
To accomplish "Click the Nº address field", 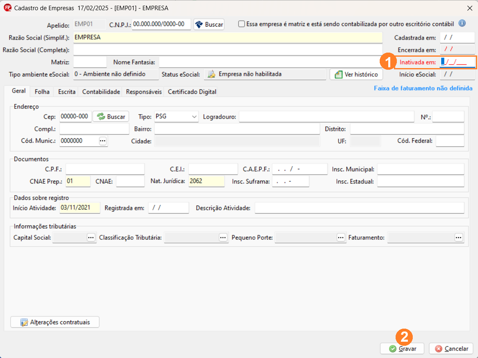I will pyautogui.click(x=448, y=117).
